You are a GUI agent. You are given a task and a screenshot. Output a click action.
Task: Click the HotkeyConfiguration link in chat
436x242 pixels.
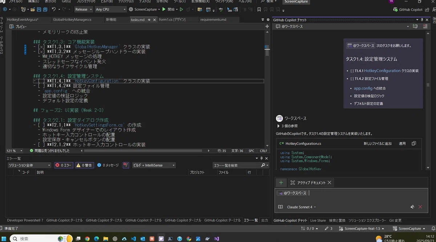(382, 71)
